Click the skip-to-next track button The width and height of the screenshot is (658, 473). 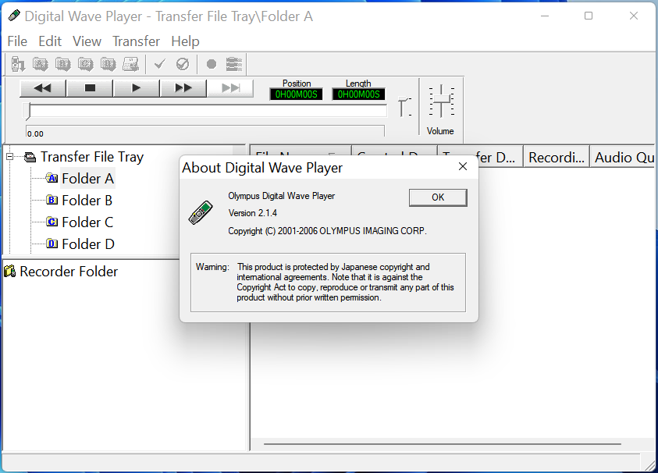click(x=230, y=88)
